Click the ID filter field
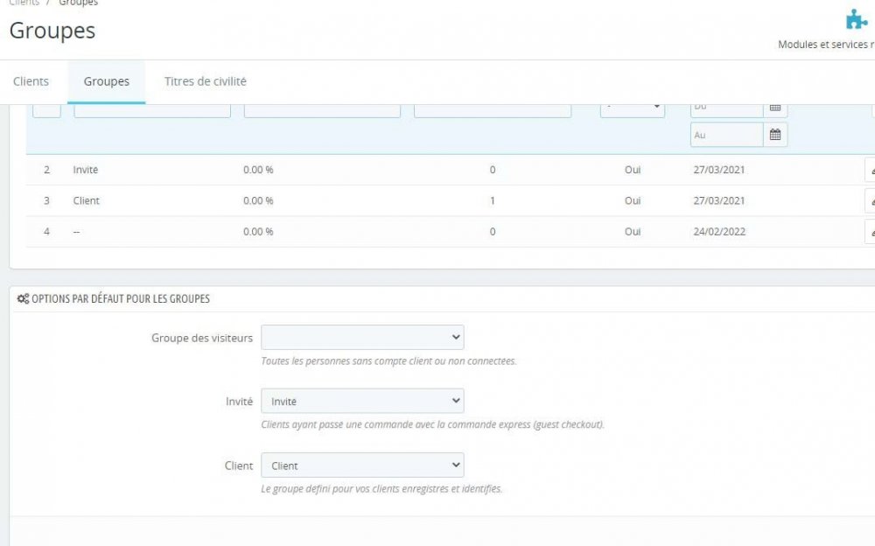Screen dimensions: 875x546 [x=46, y=110]
